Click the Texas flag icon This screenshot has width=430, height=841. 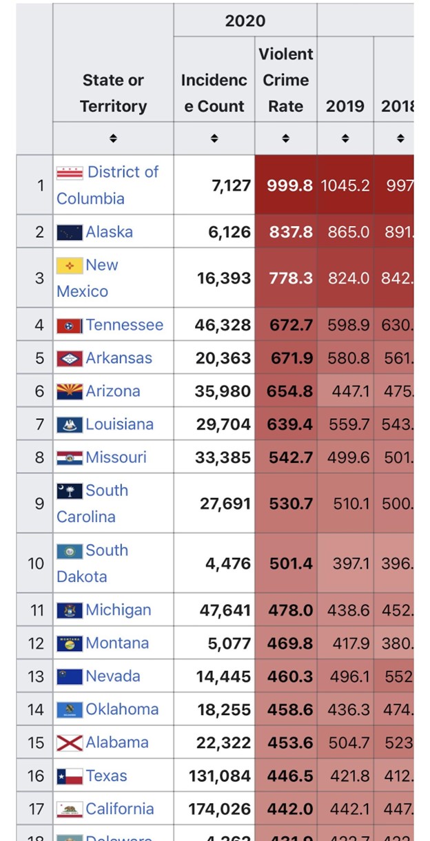[70, 776]
